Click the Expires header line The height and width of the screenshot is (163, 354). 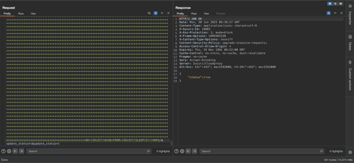pos(212,50)
